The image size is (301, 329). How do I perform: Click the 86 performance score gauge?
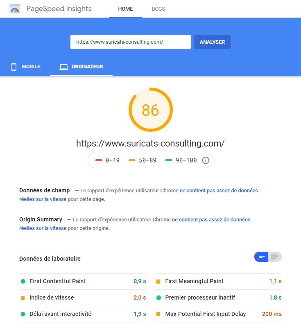pos(151,110)
